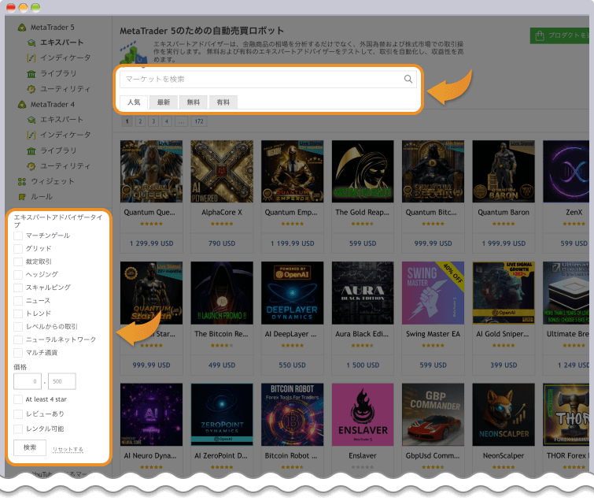594x501 pixels.
Task: Click the 790 USD price of AlphaCore X
Action: 222,243
